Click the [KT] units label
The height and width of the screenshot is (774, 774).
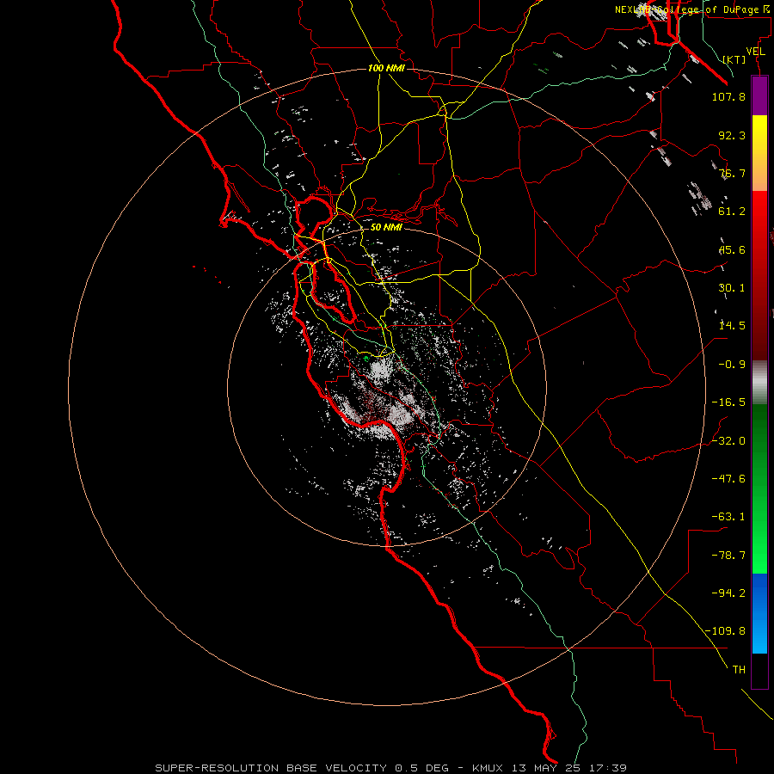pyautogui.click(x=734, y=59)
